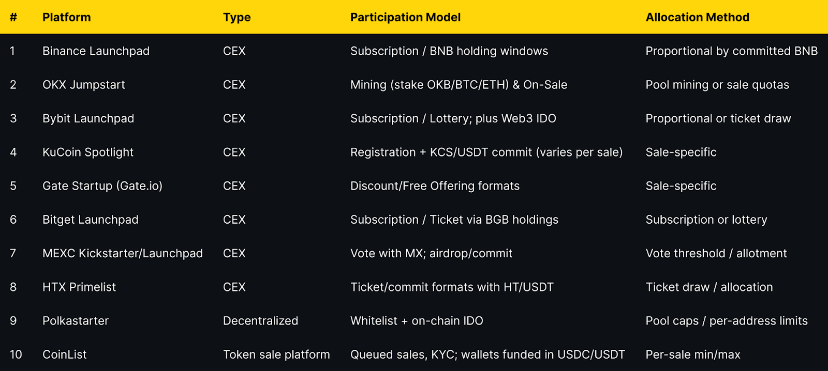Select the OKX Jumpstart platform cell
This screenshot has height=371, width=828.
click(x=84, y=84)
